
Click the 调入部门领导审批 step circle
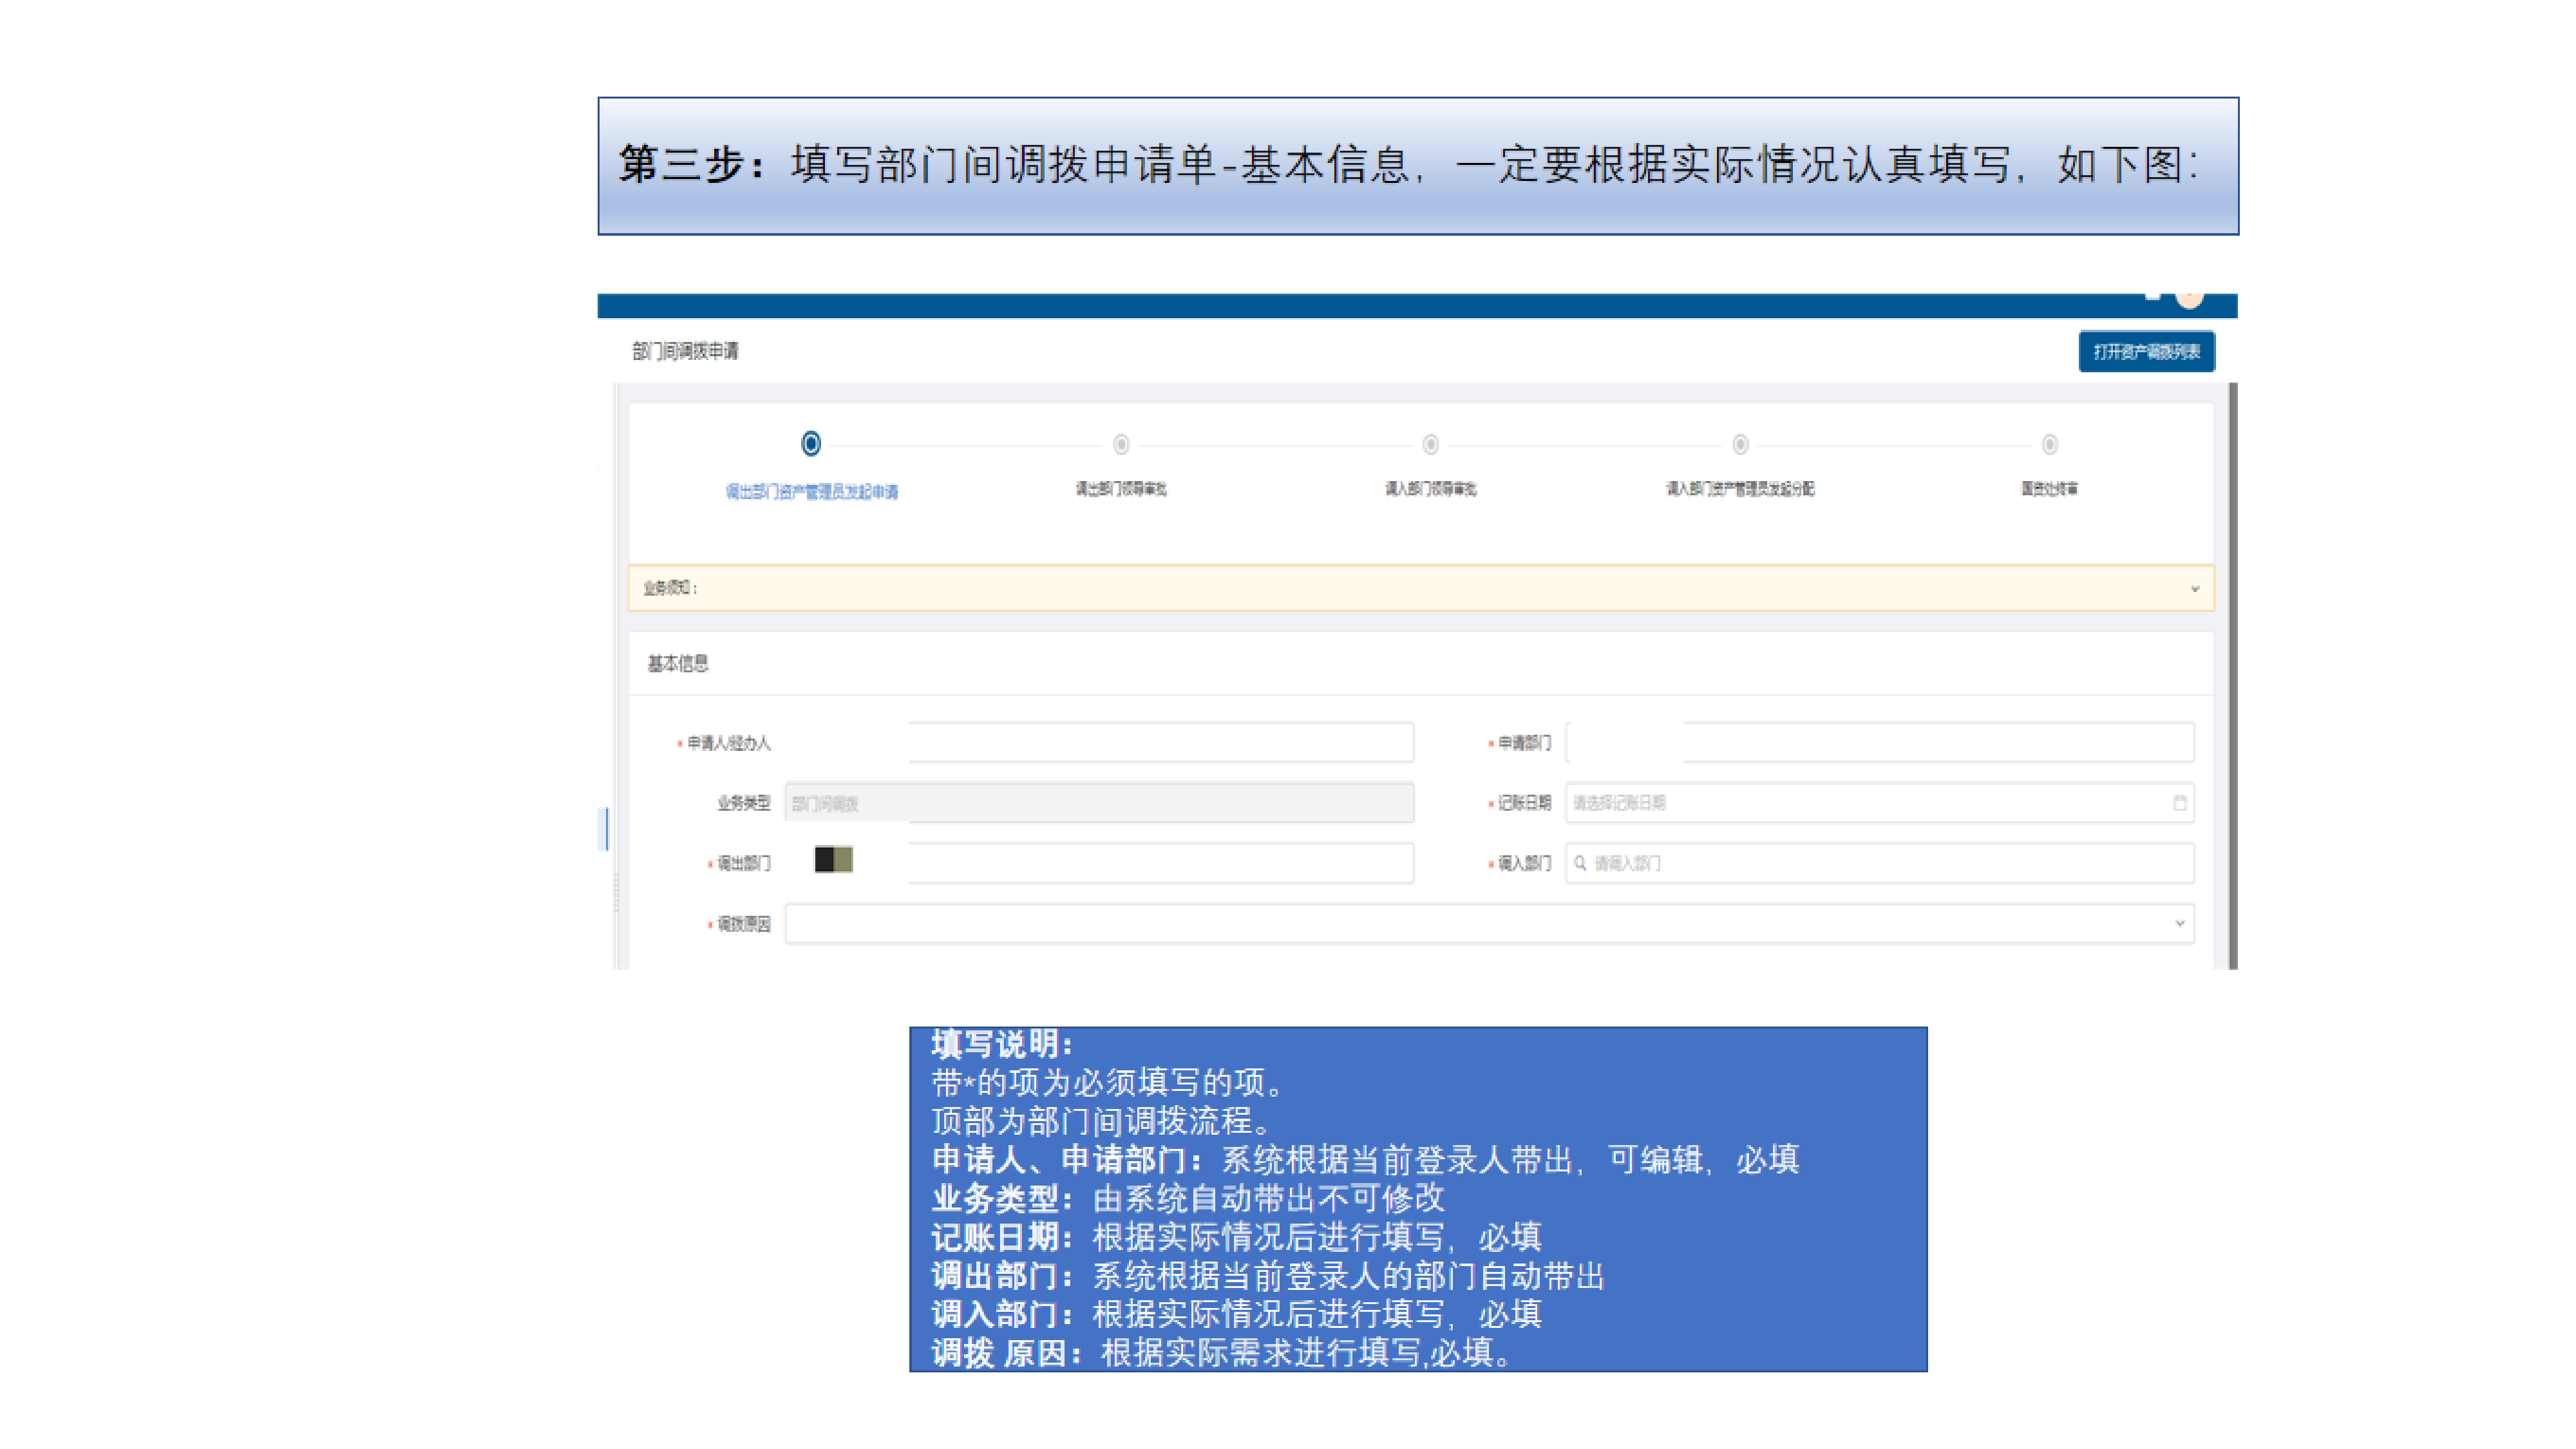click(x=1430, y=444)
